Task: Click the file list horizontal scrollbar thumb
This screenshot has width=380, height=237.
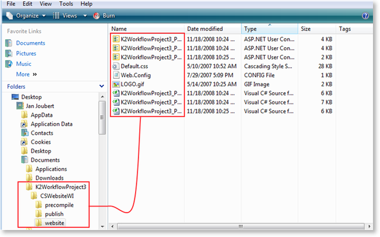Action: [x=240, y=226]
